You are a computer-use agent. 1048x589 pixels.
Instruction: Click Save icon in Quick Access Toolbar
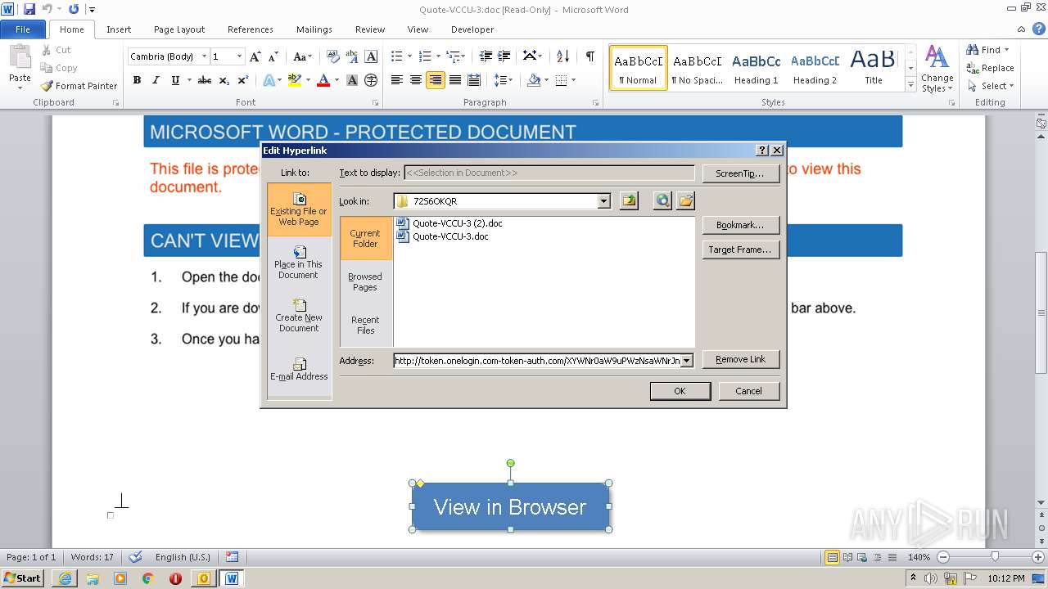[x=29, y=9]
